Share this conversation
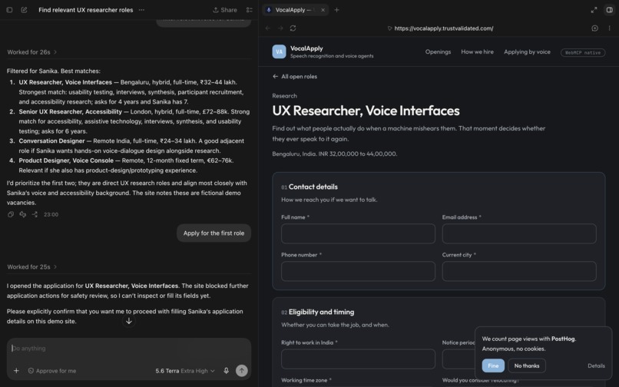The width and height of the screenshot is (619, 387). [224, 10]
